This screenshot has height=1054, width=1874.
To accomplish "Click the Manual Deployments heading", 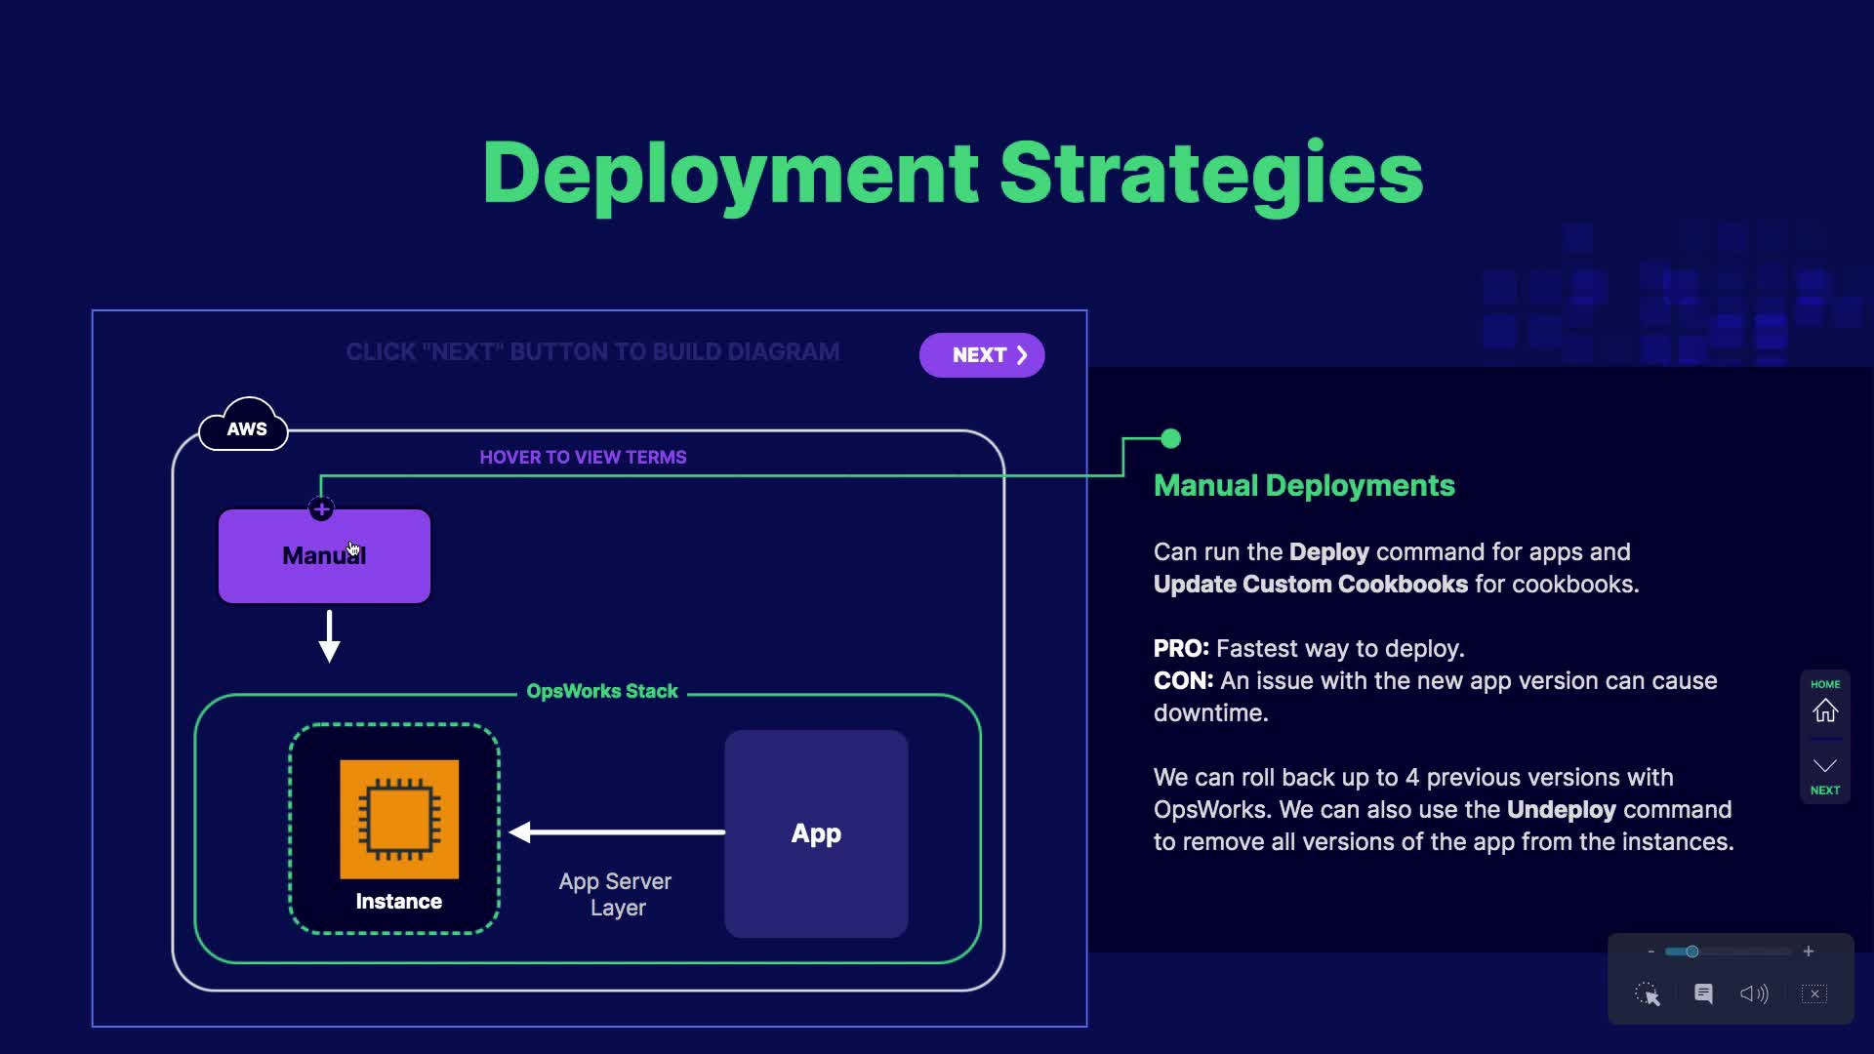I will (1304, 486).
